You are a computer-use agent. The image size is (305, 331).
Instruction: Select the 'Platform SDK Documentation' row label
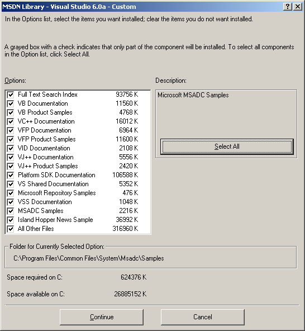pos(56,175)
